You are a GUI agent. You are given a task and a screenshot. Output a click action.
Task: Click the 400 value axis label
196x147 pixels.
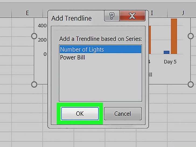pyautogui.click(x=42, y=26)
